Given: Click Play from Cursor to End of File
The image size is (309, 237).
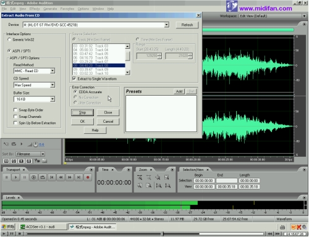Looking at the screenshot, I should tap(34, 177).
